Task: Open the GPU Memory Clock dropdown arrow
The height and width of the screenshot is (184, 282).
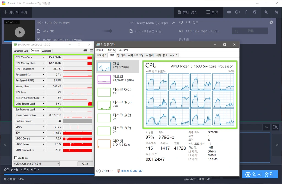Action: point(44,63)
